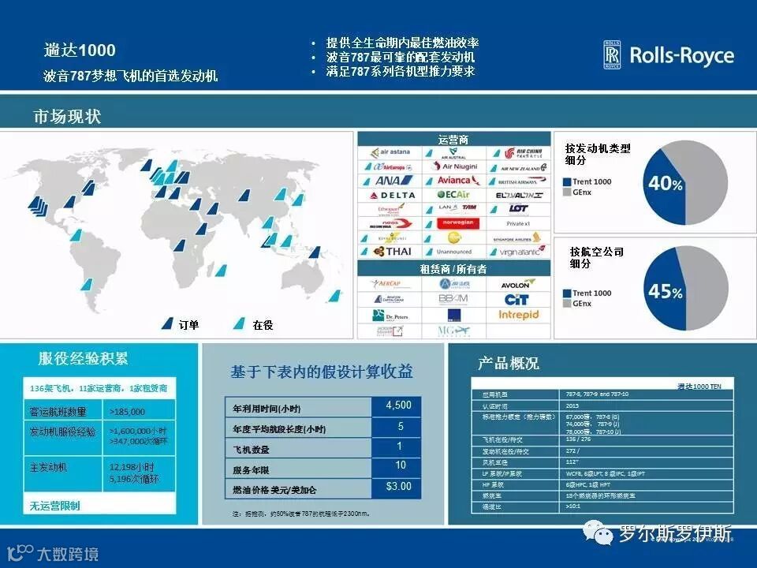Click the dark blue 订单 legend tail icon
The image size is (757, 568).
[167, 323]
